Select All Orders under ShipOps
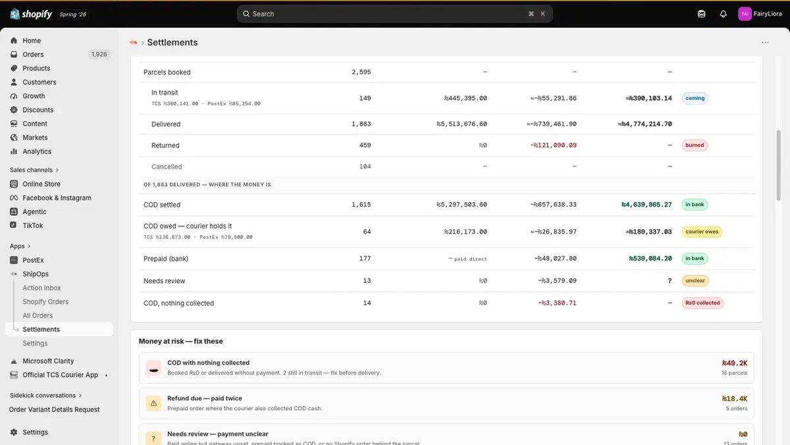Screen dimensions: 790x445 [x=38, y=315]
